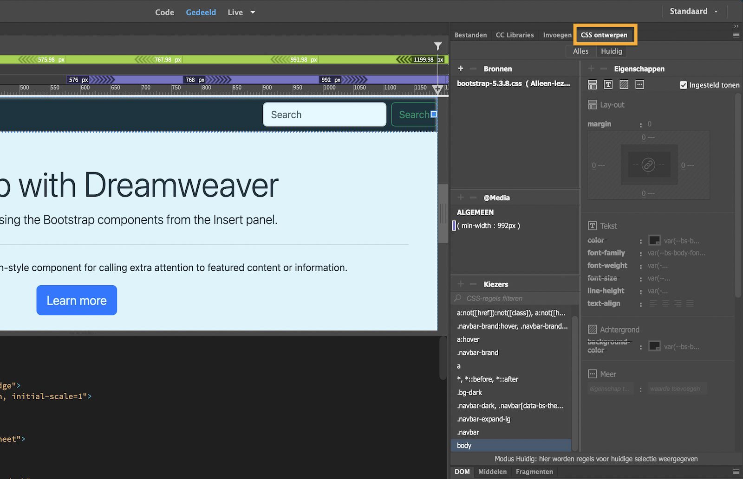Add a new CSS source with the plus icon

coord(460,68)
